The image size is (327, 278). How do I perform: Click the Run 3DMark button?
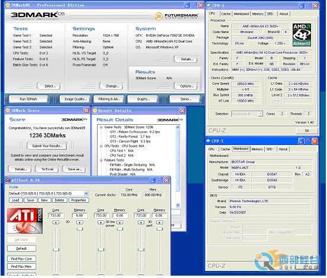[x=28, y=99]
